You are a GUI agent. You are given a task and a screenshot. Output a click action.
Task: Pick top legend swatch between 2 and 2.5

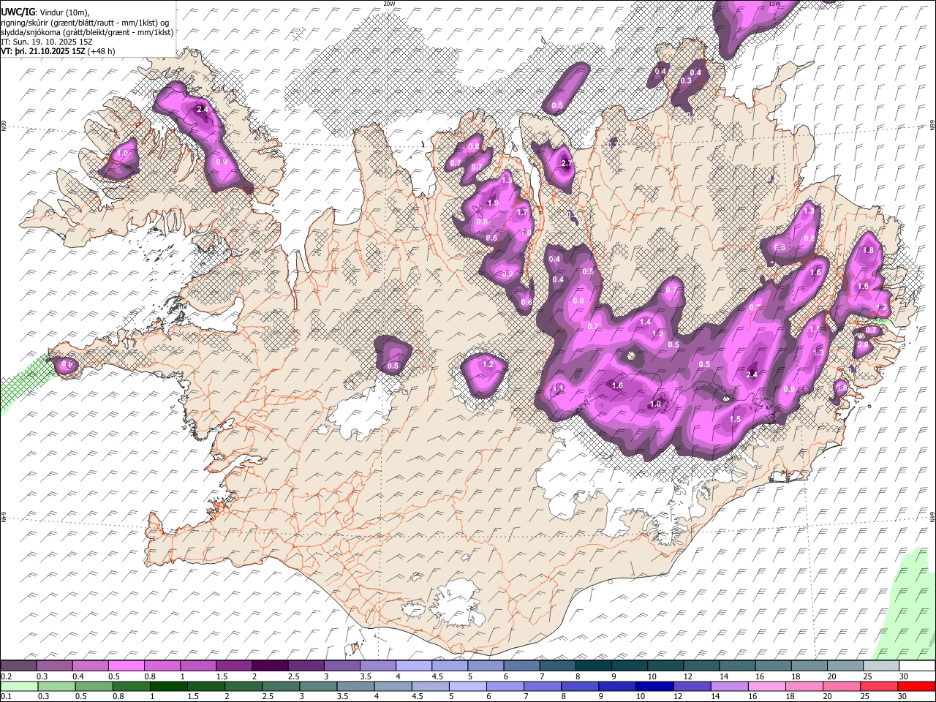[270, 665]
